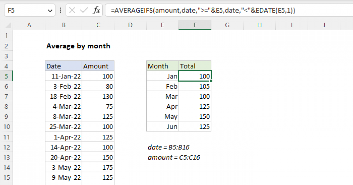Select row 5 header

(6, 76)
